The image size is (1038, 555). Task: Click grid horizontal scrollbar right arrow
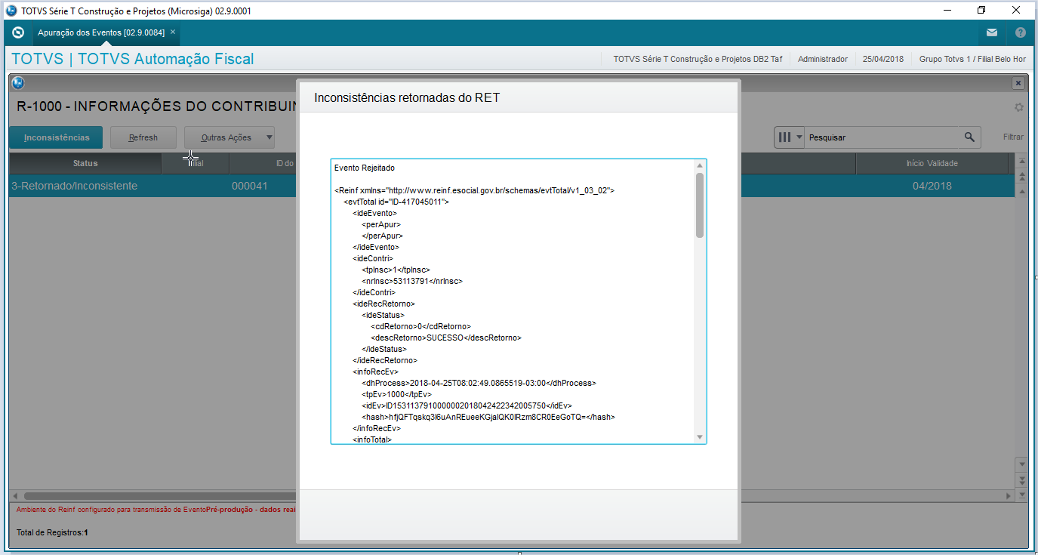(x=1009, y=496)
